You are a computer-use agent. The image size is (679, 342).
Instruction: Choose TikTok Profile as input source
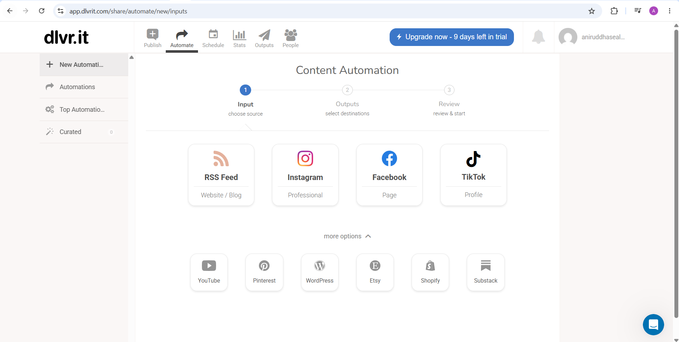[x=474, y=175]
